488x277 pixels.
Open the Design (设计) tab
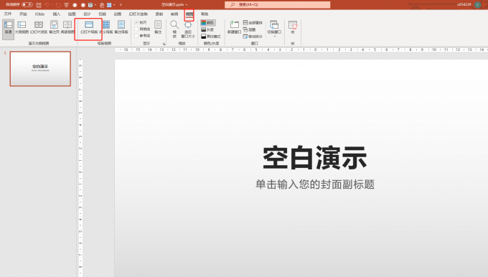click(x=87, y=14)
